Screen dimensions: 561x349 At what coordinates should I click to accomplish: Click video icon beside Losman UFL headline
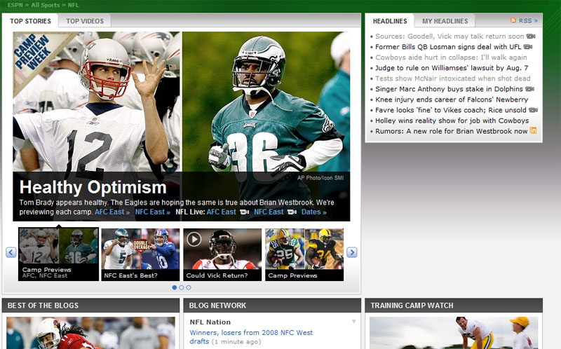[528, 47]
